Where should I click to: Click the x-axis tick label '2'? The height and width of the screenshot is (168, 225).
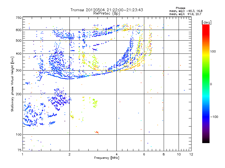[x=69, y=154]
